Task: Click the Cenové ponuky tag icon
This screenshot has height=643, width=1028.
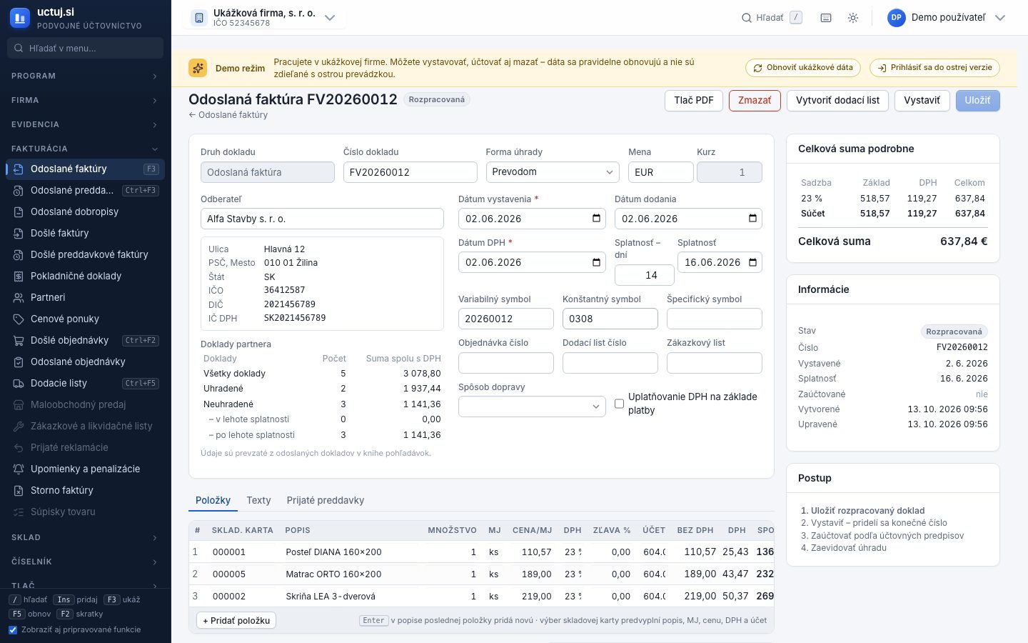Action: [19, 319]
